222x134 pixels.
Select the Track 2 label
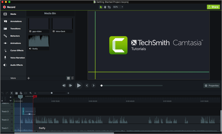[5, 120]
